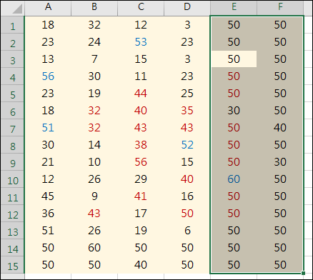Select row 8 header
This screenshot has height=280, width=313.
pos(13,145)
